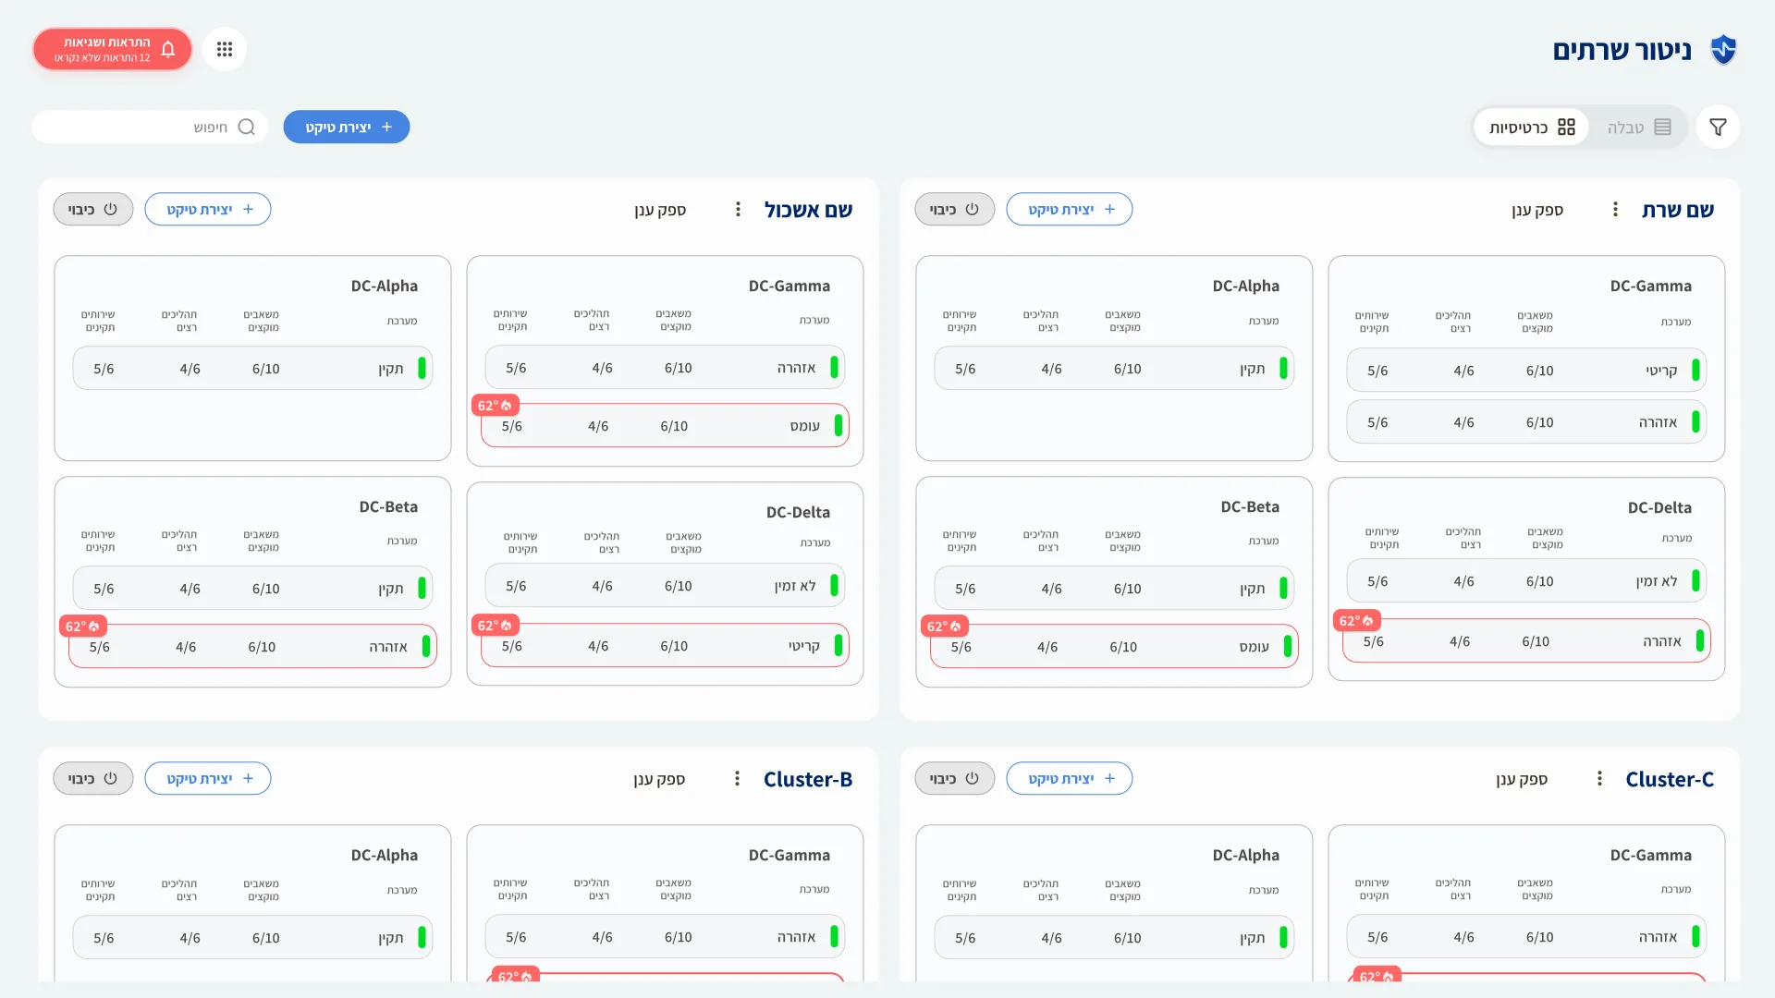Open the DC-Gamma card title in Cluster-B

pos(790,856)
